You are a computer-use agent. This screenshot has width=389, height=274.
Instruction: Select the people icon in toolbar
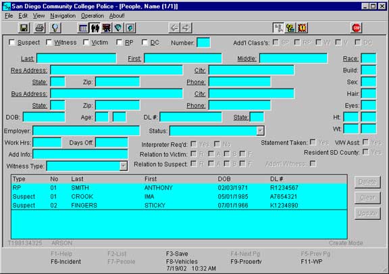tap(95, 28)
